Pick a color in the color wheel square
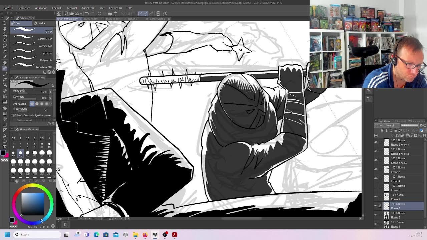Image resolution: width=427 pixels, height=240 pixels. tap(33, 204)
